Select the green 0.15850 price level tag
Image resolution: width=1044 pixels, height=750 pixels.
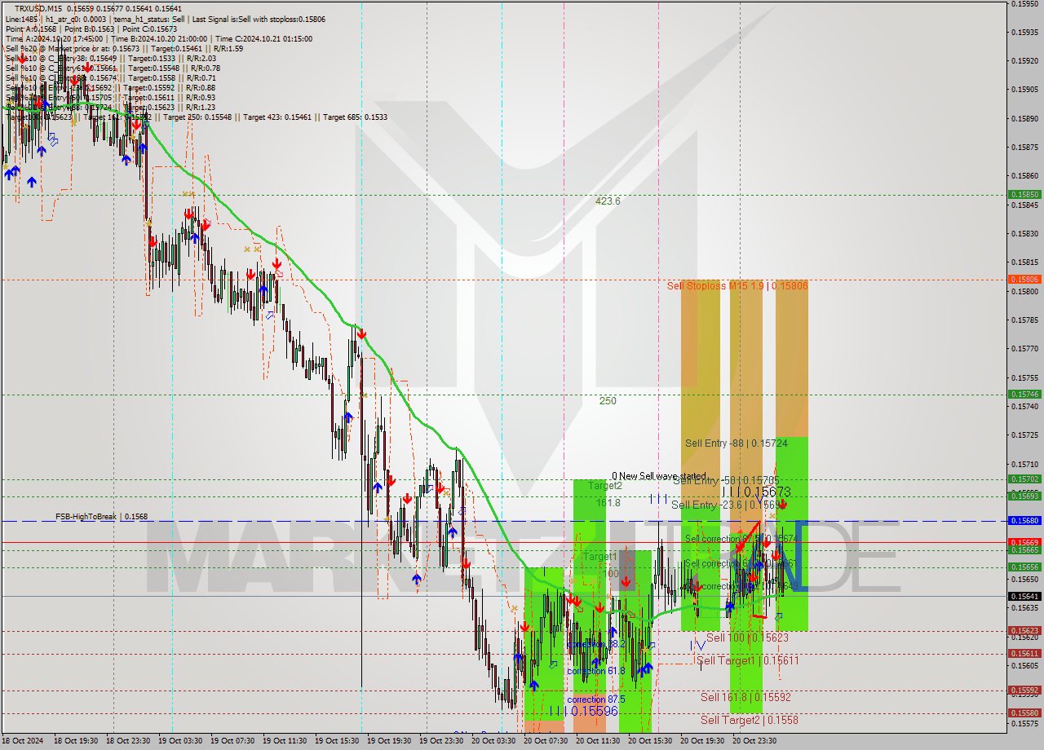(1024, 195)
